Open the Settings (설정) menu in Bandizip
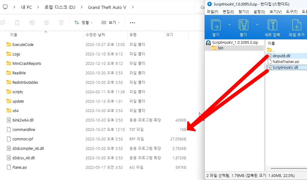The width and height of the screenshot is (307, 180). pyautogui.click(x=259, y=12)
